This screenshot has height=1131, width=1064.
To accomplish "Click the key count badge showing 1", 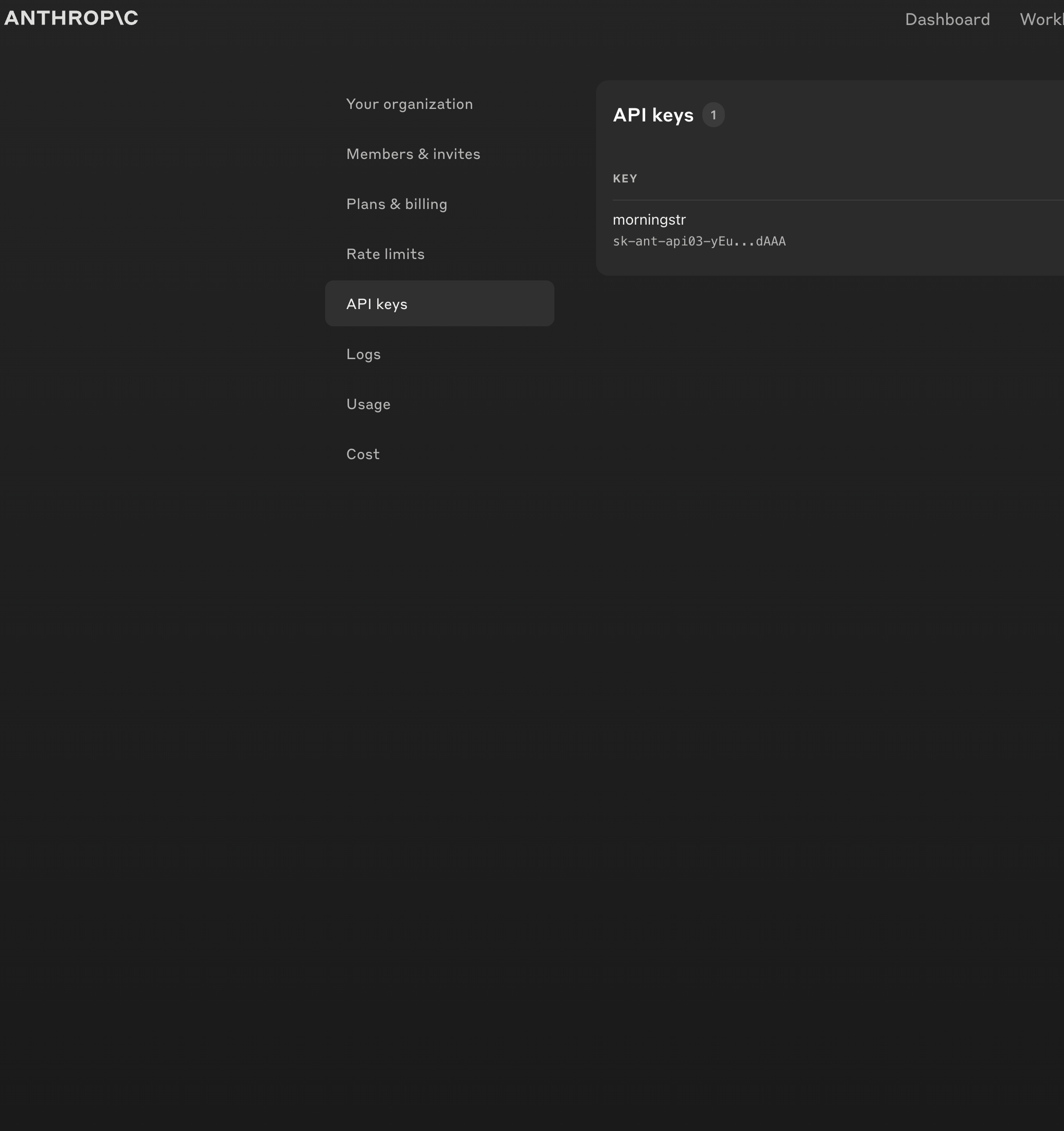I will (x=713, y=115).
